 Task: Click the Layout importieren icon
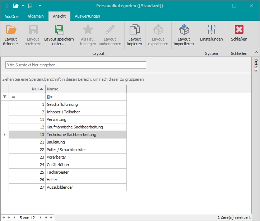184,30
